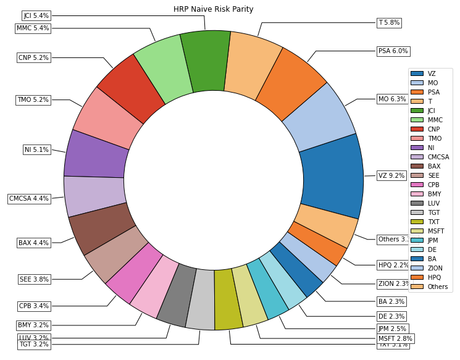460x360 pixels.
Task: Click the MMC legend color swatch
Action: pos(417,120)
